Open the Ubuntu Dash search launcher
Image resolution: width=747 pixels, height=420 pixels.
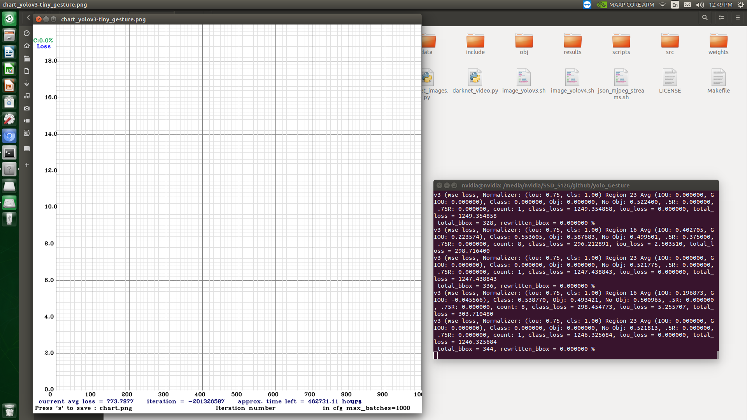9,19
